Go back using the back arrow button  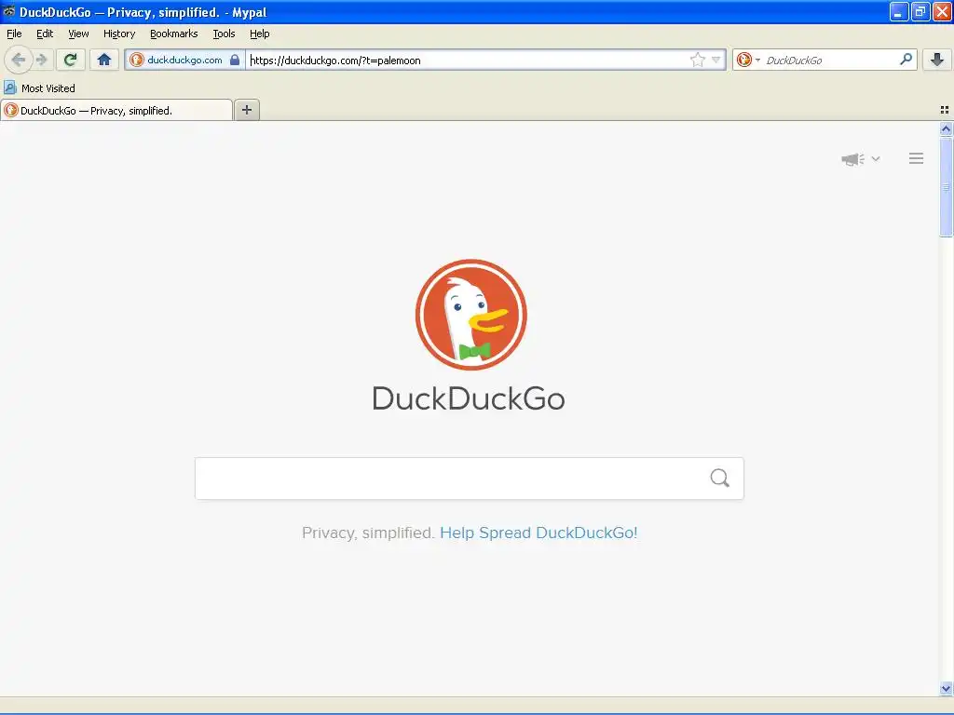coord(19,60)
